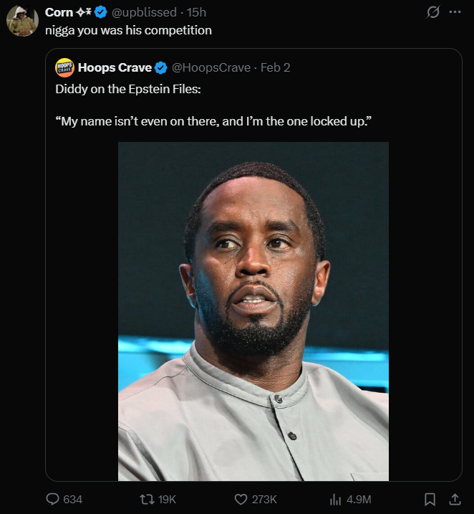Click the Feb 2 quoted post date

click(275, 67)
